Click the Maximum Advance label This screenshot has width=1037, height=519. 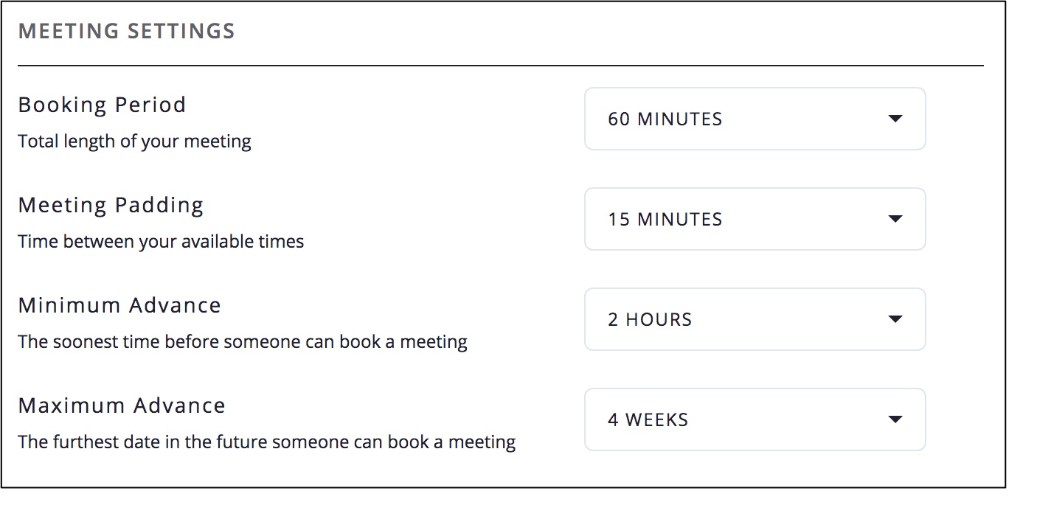tap(122, 405)
